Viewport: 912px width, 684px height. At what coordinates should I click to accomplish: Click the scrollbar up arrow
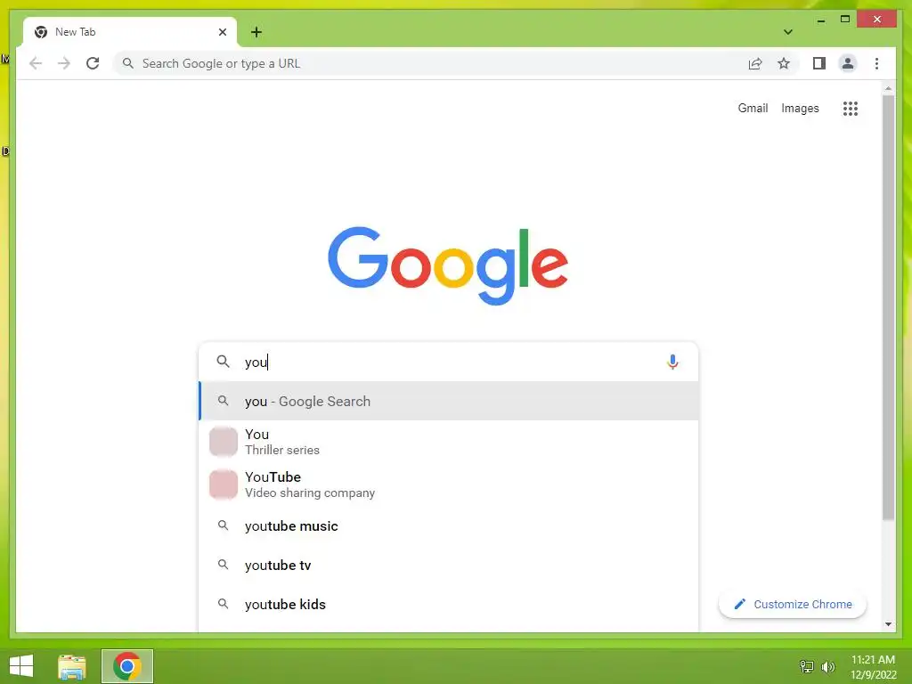(x=888, y=88)
